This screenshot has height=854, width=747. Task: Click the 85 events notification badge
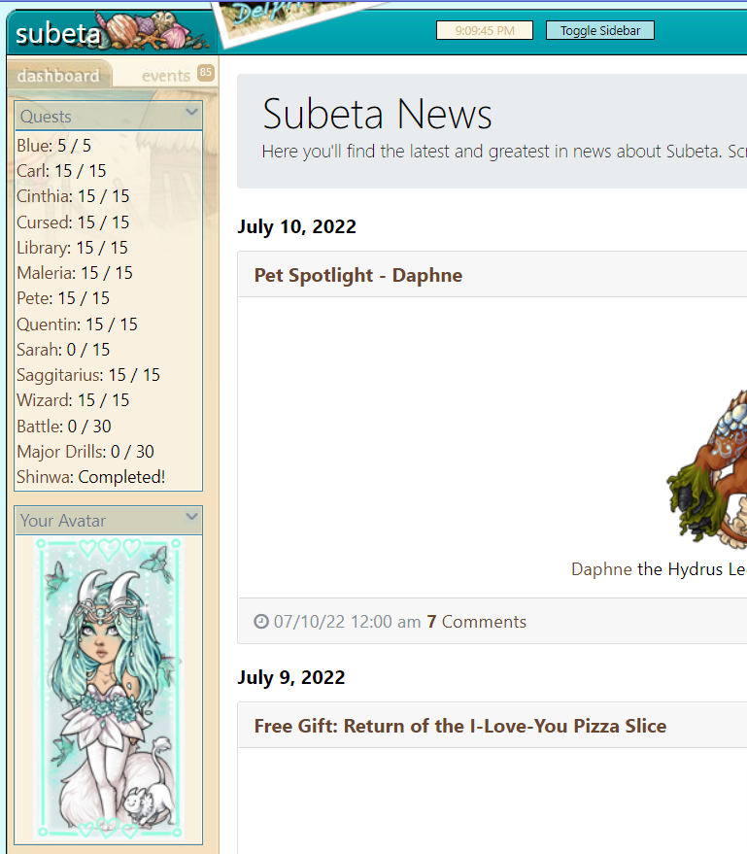(205, 73)
